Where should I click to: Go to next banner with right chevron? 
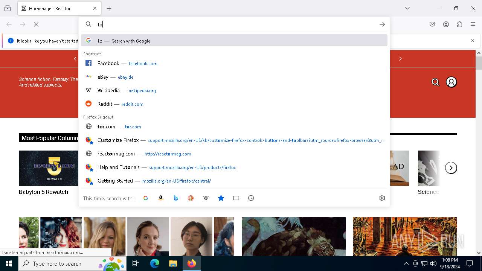(x=400, y=59)
